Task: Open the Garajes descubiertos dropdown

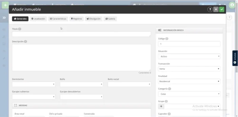Action: pos(82,97)
